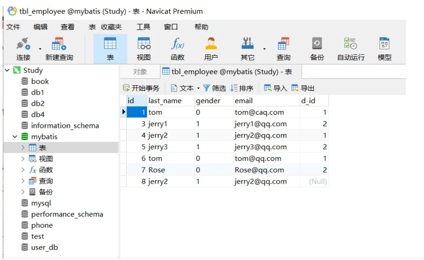
Task: Click the 排序 sort button
Action: 242,88
